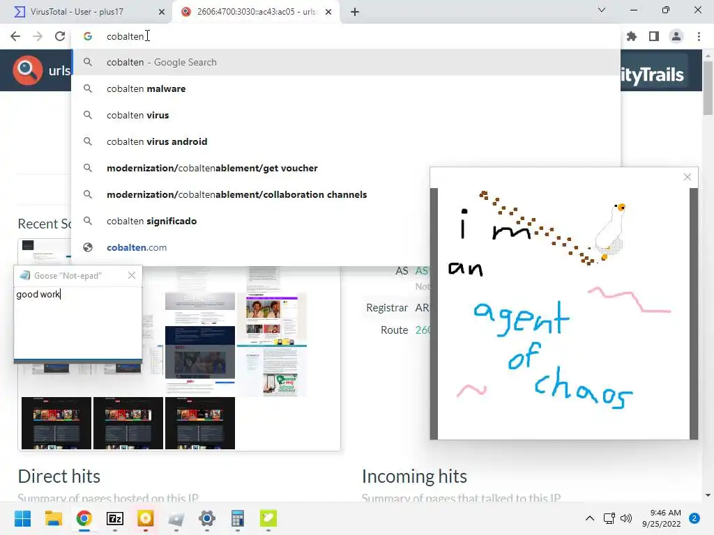The width and height of the screenshot is (714, 535).
Task: Click the goose in the drawing window
Action: tap(611, 231)
